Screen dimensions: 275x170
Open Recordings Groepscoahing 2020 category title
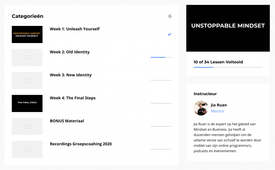click(x=81, y=144)
